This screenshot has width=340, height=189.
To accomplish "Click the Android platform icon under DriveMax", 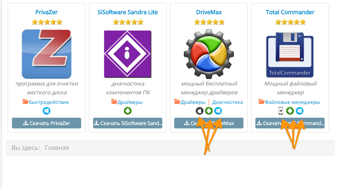I will click(209, 111).
